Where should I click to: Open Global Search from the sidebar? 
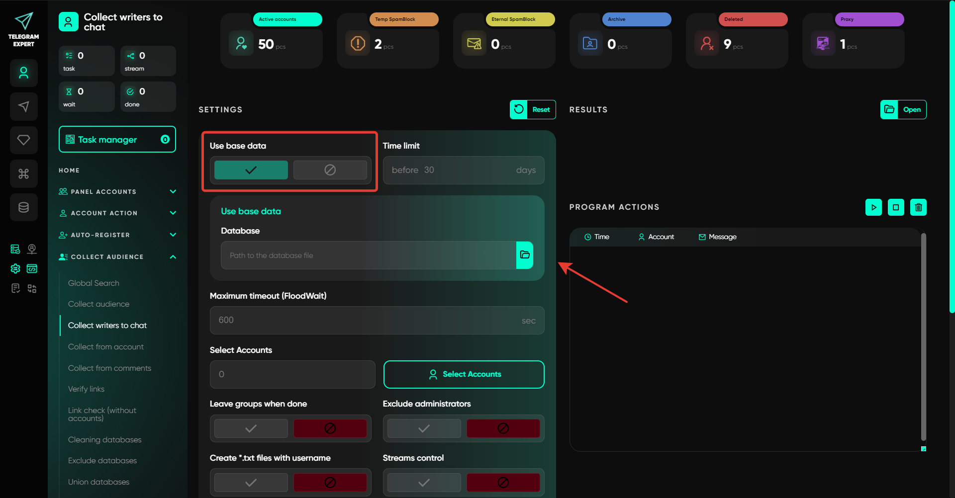pos(94,283)
